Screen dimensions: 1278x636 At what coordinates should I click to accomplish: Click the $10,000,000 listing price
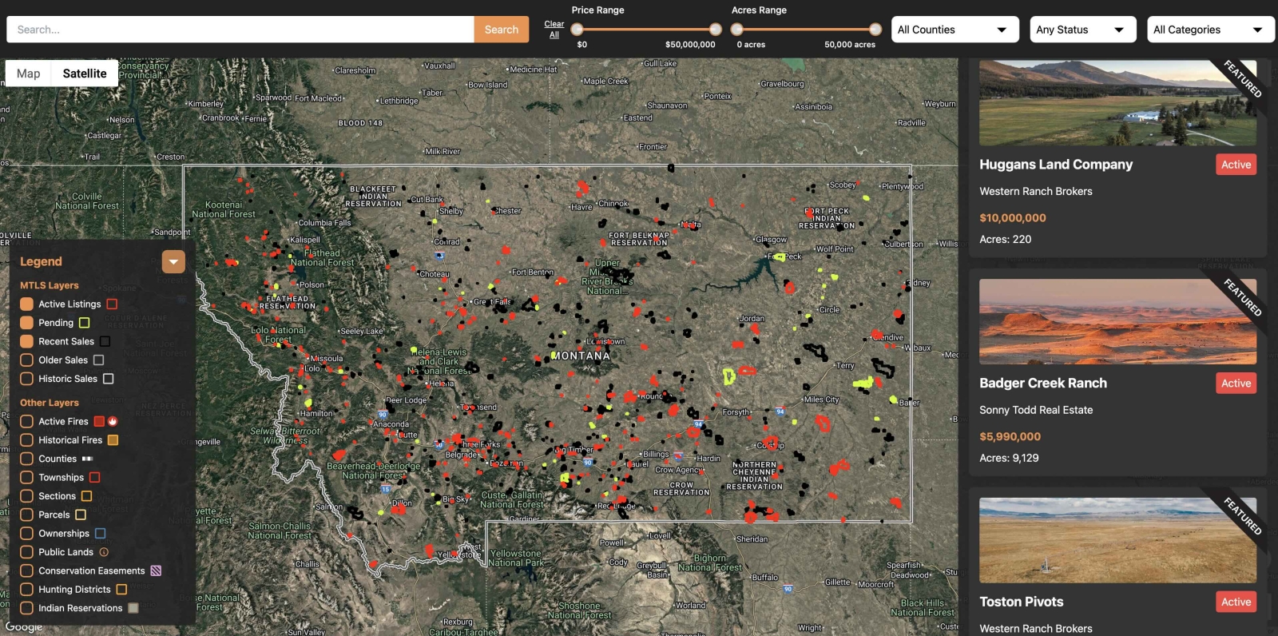pyautogui.click(x=1013, y=218)
